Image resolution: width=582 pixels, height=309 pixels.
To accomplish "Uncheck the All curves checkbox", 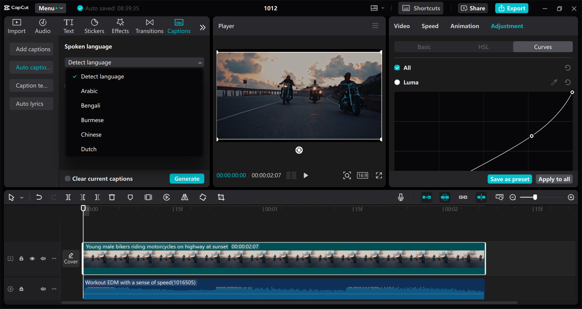I will pyautogui.click(x=397, y=68).
